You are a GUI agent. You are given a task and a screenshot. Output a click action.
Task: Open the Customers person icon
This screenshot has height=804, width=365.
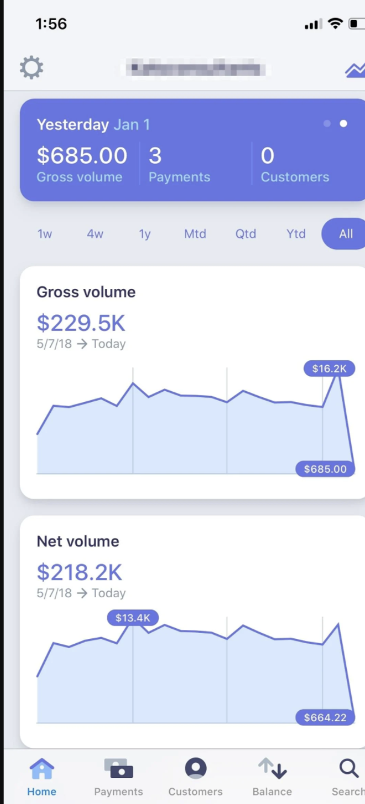coord(195,770)
